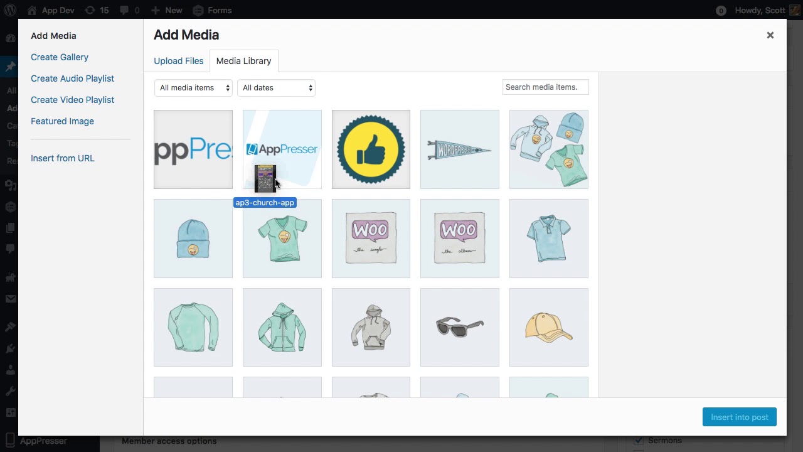
Task: Click Insert into post button
Action: tap(740, 417)
